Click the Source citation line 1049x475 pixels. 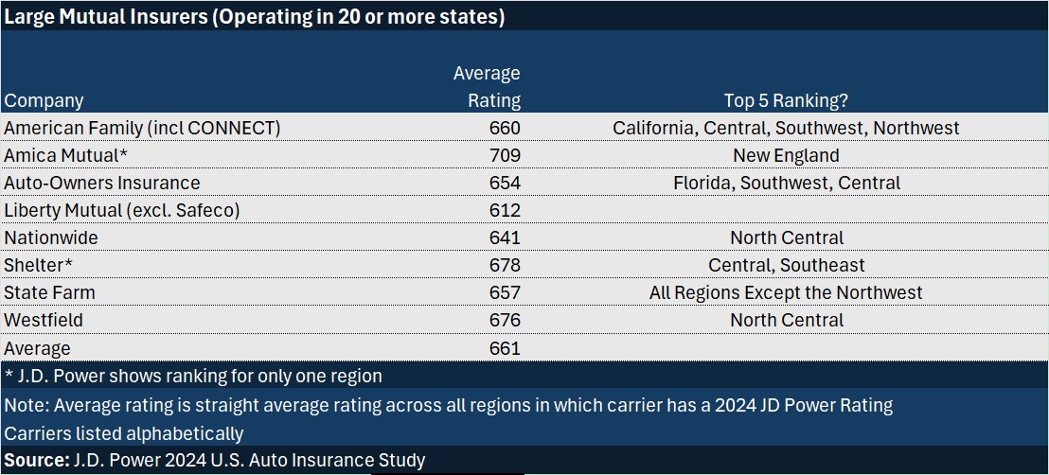tap(214, 460)
